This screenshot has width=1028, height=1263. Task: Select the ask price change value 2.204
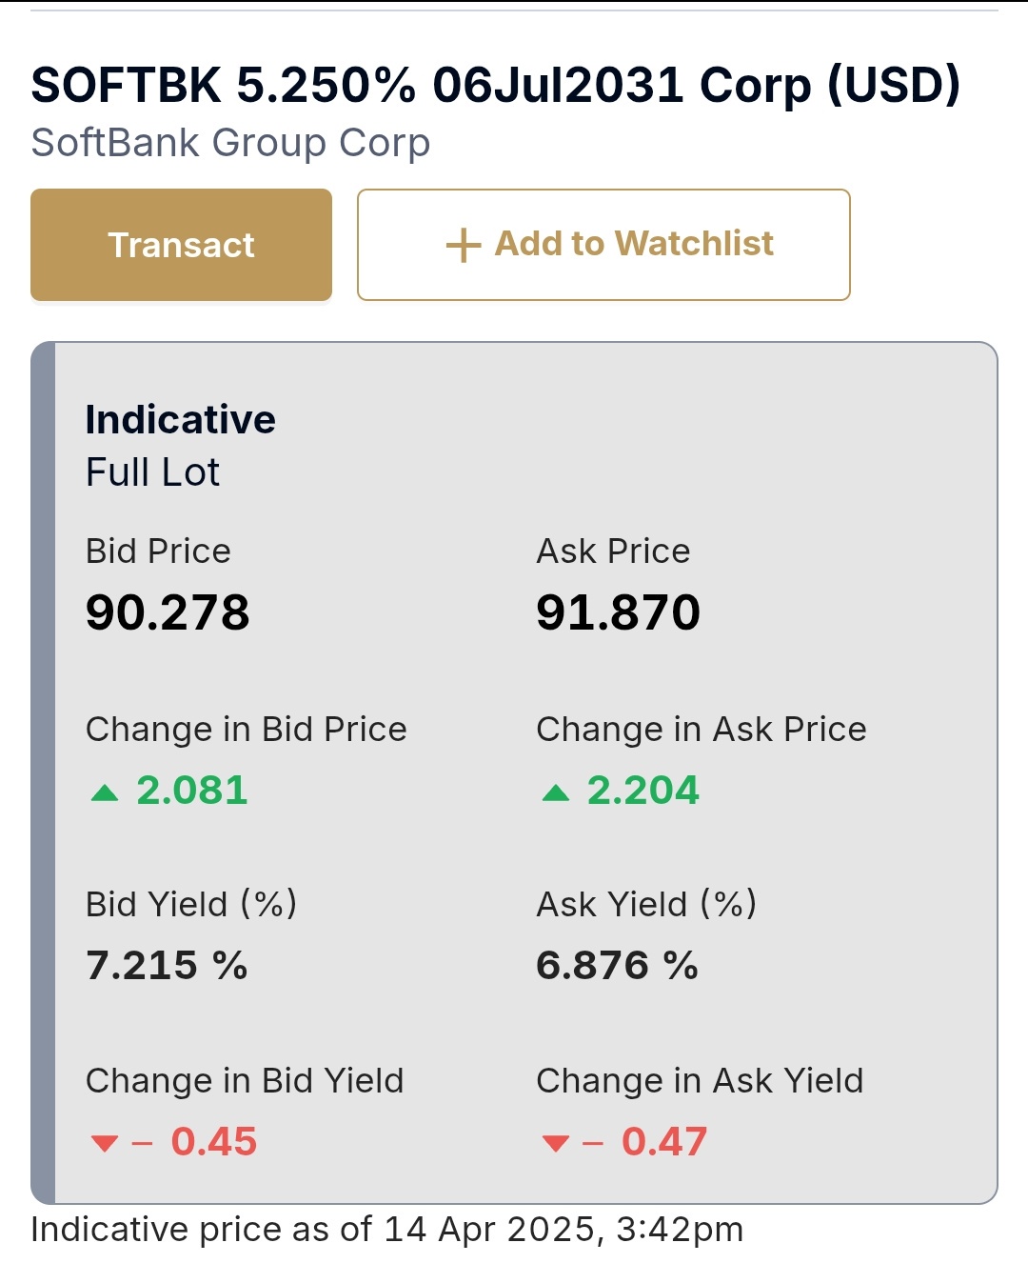(642, 791)
